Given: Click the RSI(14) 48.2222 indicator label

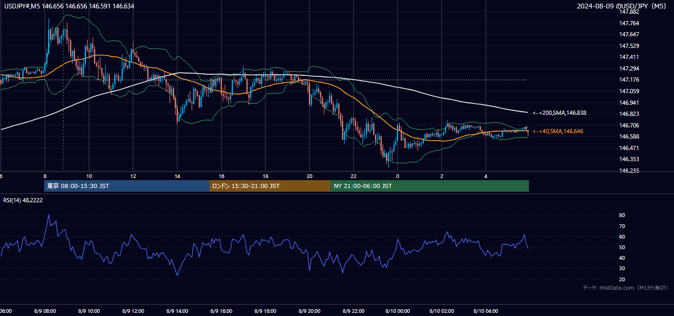Looking at the screenshot, I should pyautogui.click(x=23, y=200).
